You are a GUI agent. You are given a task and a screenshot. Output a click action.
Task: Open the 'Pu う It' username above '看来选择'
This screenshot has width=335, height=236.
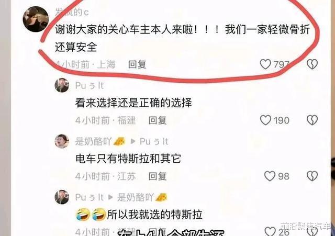(x=90, y=86)
